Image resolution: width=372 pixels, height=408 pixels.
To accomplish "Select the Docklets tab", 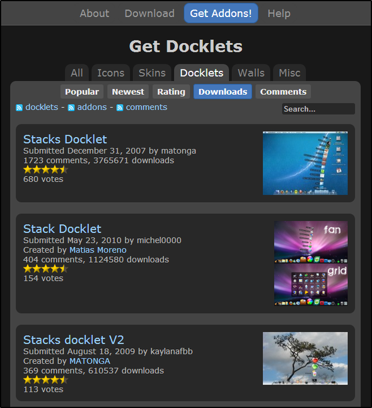I will (202, 73).
